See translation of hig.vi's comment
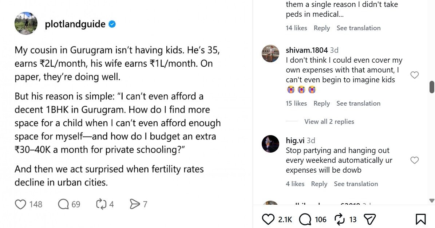Image resolution: width=435 pixels, height=228 pixels. point(356,184)
